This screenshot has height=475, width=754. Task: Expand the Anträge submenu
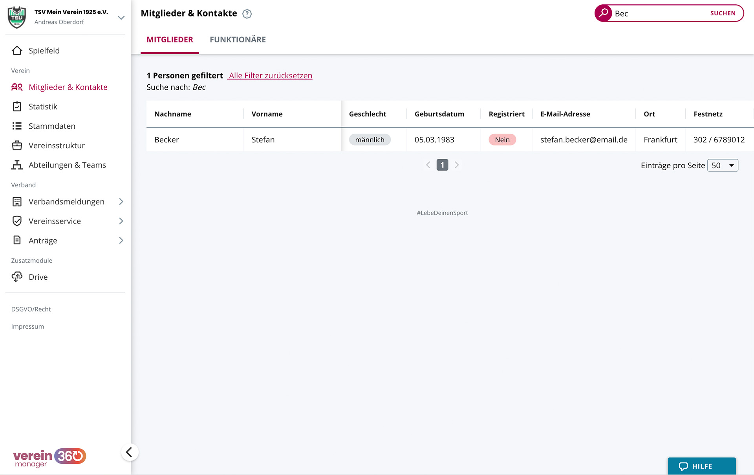121,240
